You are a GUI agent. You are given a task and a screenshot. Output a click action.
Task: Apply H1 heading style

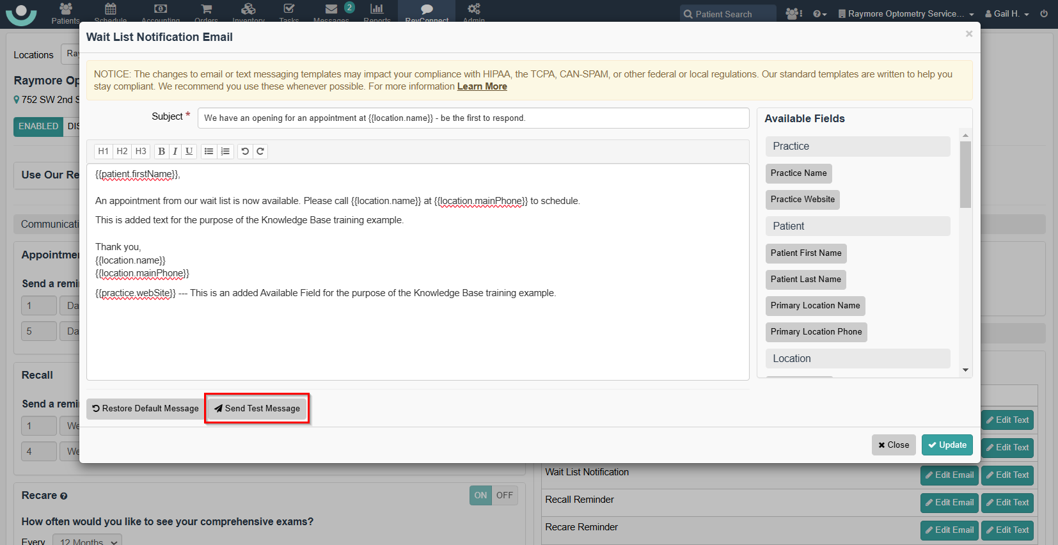click(103, 152)
